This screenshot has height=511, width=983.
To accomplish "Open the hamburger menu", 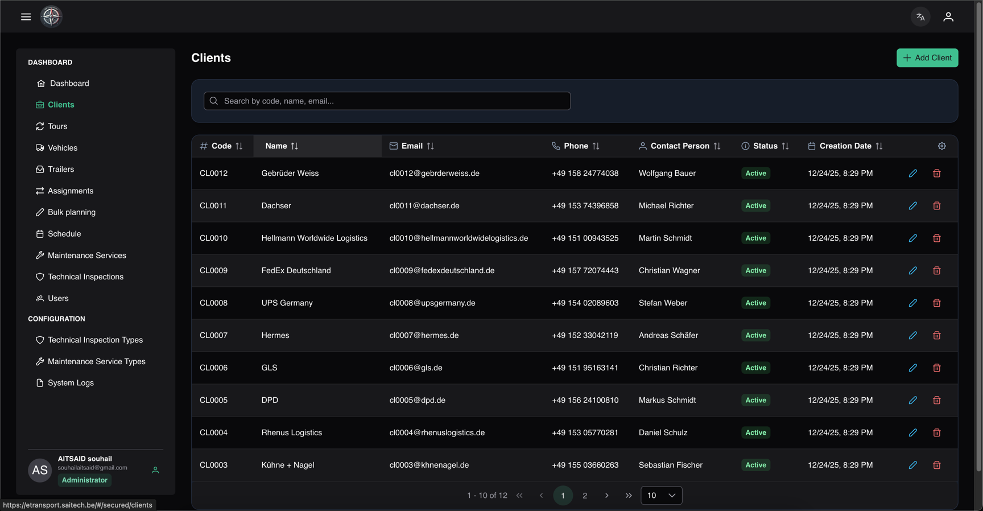I will [26, 17].
